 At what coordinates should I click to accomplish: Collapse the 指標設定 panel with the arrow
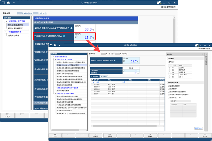(x=202, y=54)
